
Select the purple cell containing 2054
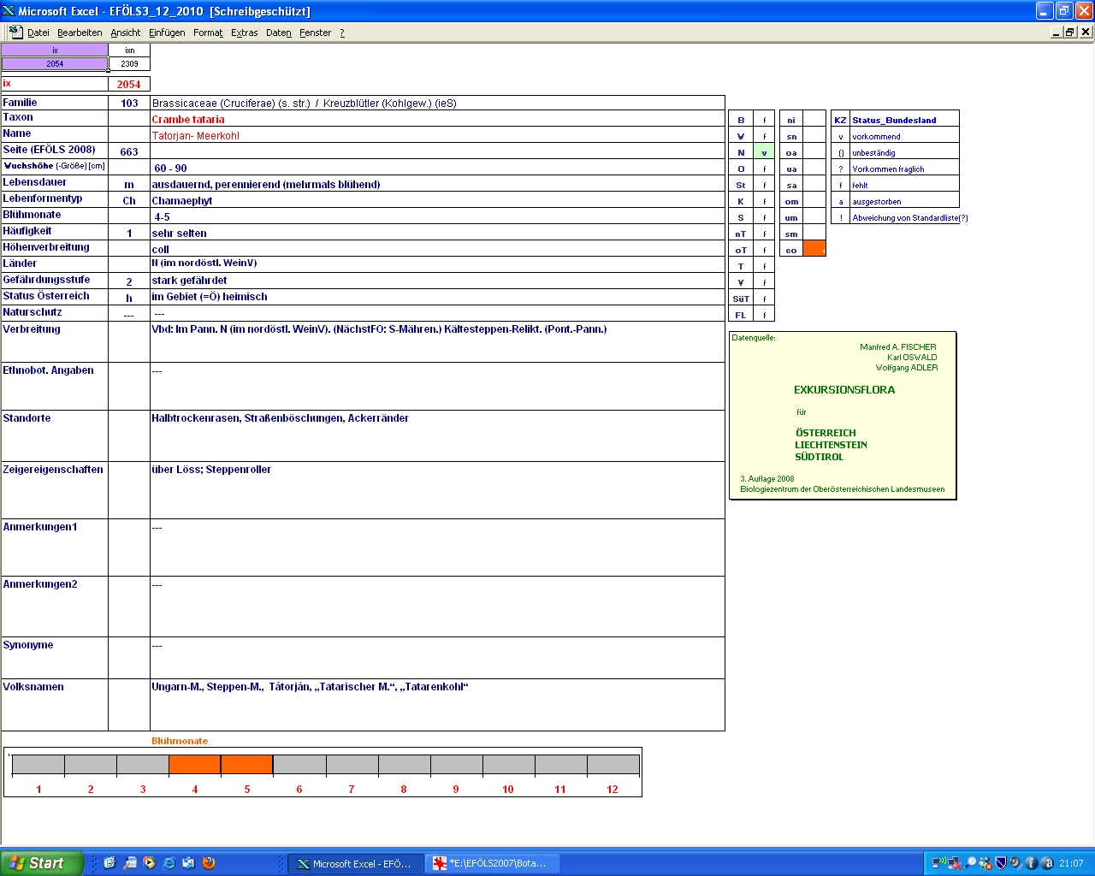[55, 63]
